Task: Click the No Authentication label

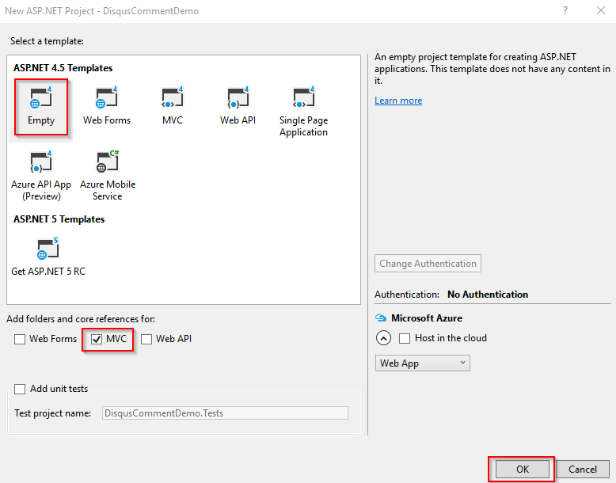Action: [488, 295]
